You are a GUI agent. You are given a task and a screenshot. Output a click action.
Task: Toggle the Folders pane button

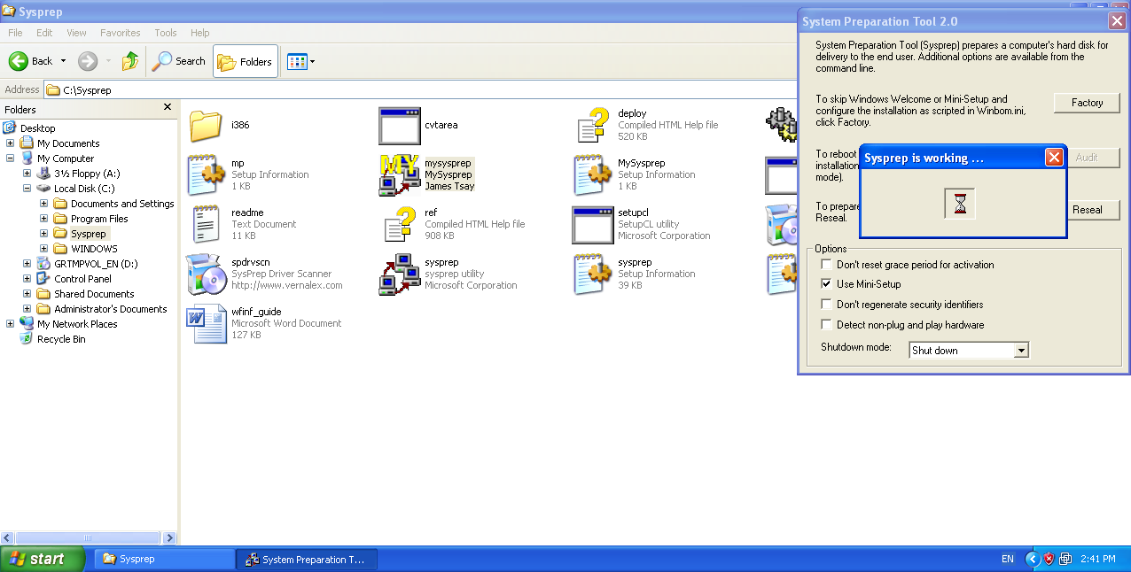click(x=246, y=62)
